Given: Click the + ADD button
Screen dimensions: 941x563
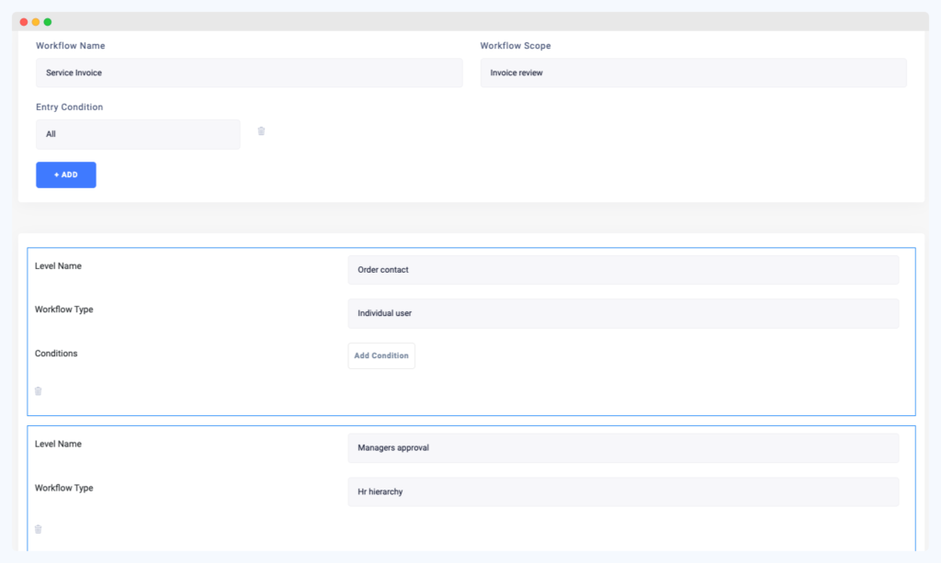Looking at the screenshot, I should (65, 175).
